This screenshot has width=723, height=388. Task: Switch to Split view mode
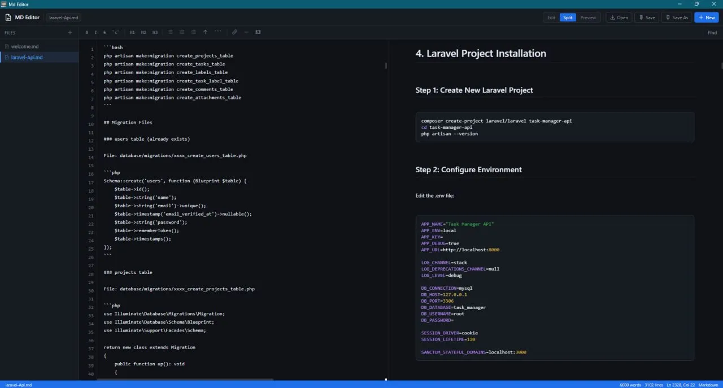point(568,18)
